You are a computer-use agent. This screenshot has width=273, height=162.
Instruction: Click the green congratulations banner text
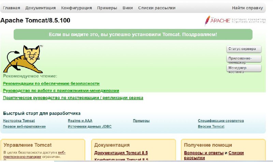(x=133, y=34)
